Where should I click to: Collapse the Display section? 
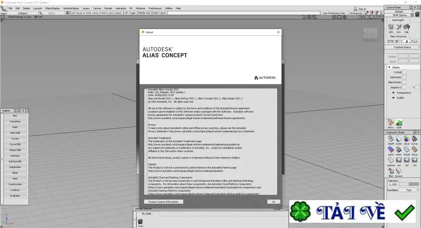click(x=389, y=67)
